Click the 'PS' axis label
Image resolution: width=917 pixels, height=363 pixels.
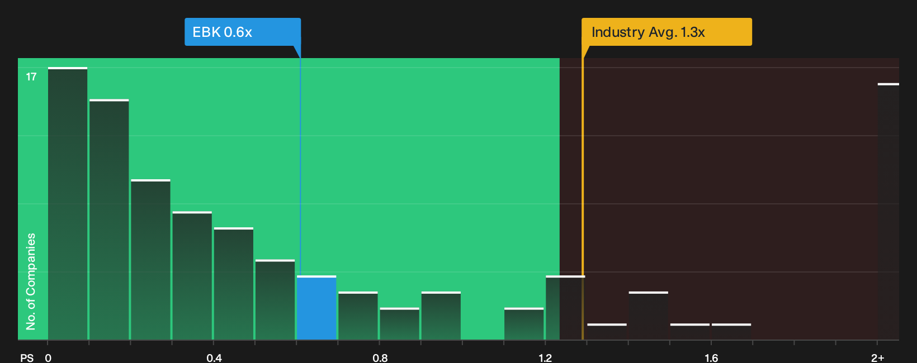[27, 358]
